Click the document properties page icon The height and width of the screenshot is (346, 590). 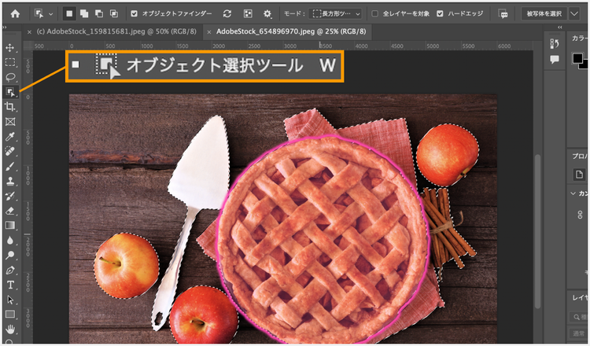coord(579,174)
